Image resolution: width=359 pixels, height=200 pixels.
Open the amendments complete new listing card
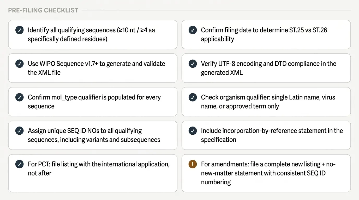(266, 173)
